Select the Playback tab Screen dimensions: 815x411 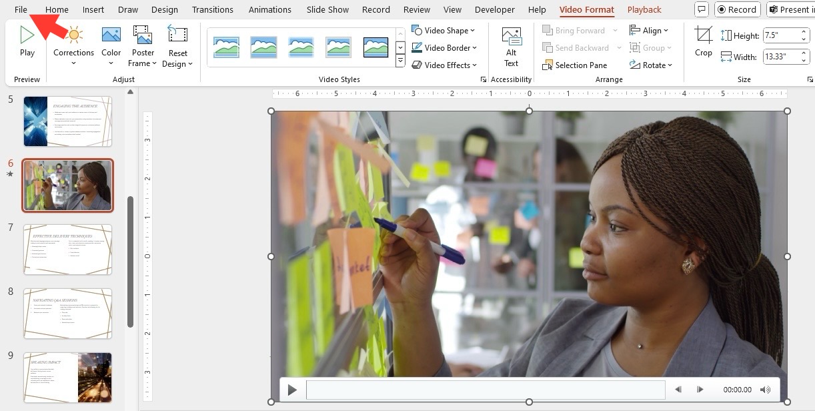[644, 9]
